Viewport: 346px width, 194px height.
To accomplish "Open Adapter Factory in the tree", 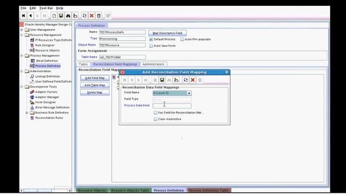I will (46, 92).
